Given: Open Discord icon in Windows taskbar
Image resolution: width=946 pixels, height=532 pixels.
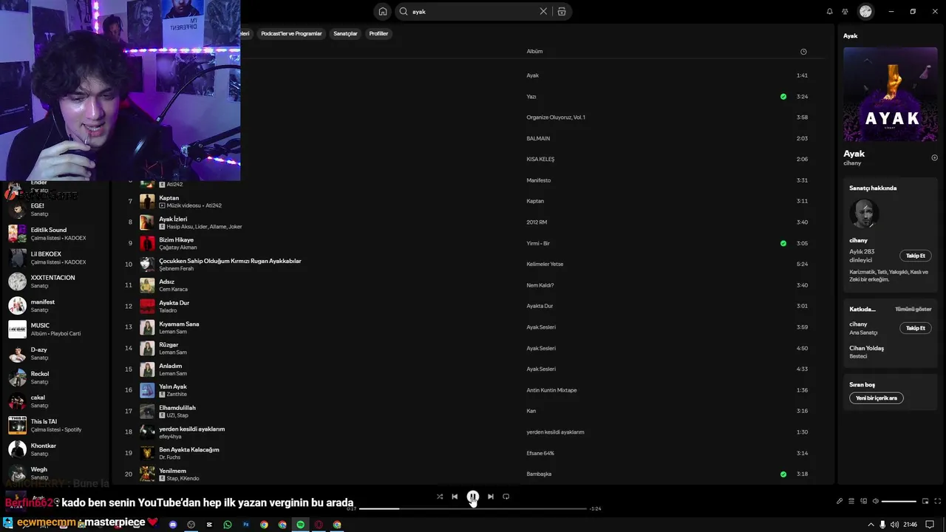Looking at the screenshot, I should pyautogui.click(x=173, y=525).
